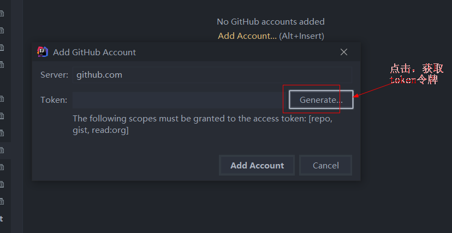This screenshot has height=233, width=452.
Task: Click the IntelliJ logo in dialog title
Action: pyautogui.click(x=43, y=51)
